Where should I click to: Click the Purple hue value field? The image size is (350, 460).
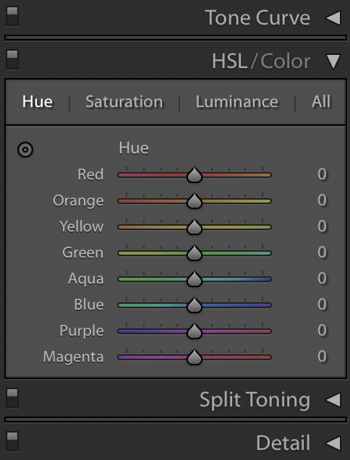click(322, 331)
